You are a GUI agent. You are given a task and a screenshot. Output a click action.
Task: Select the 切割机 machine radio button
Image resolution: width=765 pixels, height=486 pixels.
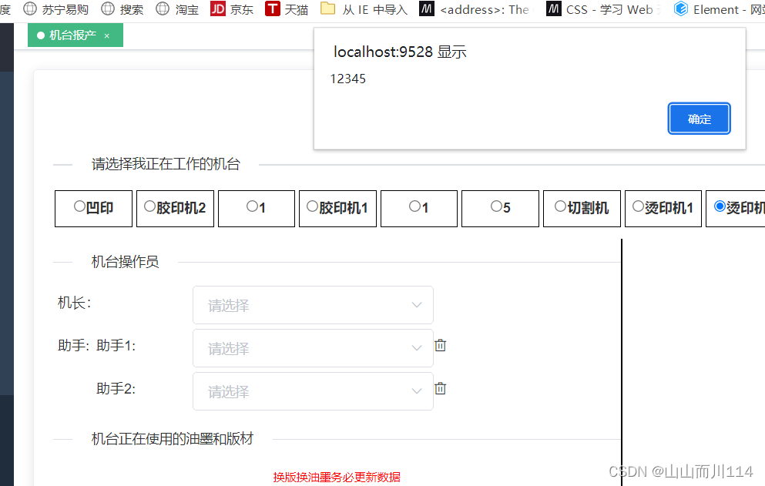[560, 206]
